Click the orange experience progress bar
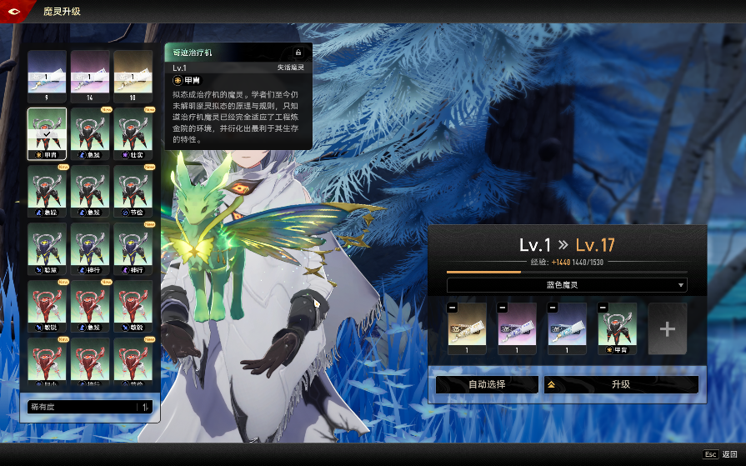This screenshot has width=746, height=466. 483,272
